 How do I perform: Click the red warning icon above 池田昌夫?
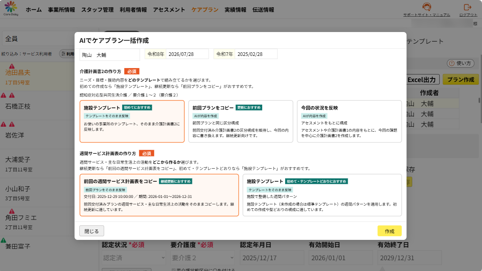(12, 66)
